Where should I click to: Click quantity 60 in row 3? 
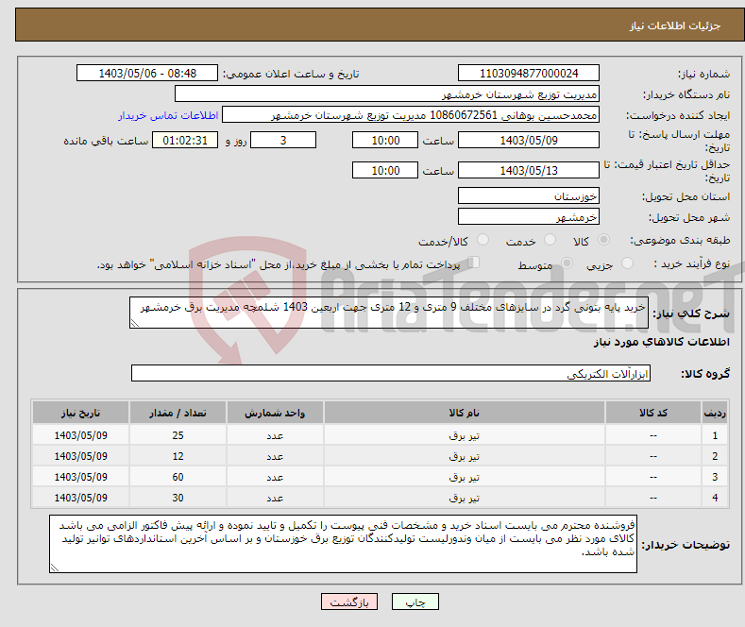pos(178,478)
